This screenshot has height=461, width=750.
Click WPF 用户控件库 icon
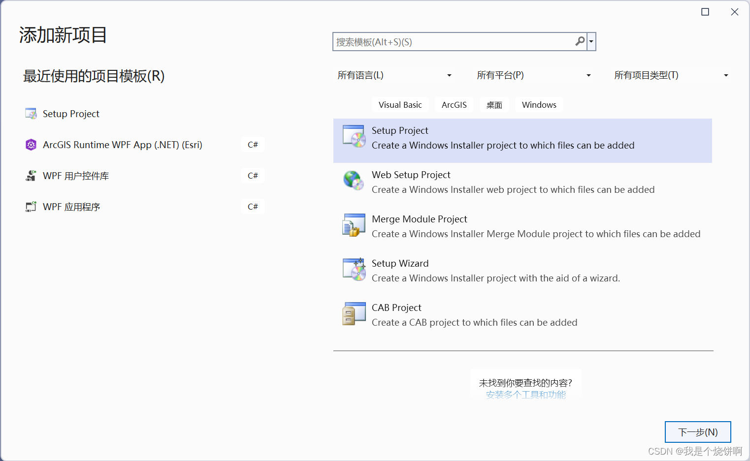pyautogui.click(x=31, y=176)
